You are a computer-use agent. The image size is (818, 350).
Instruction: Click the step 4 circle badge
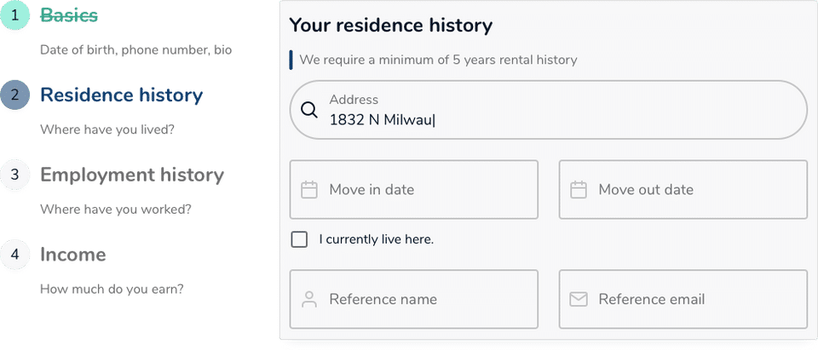14,255
